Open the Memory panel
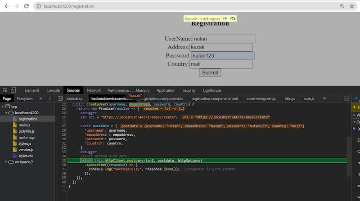Screen dimensions: 360x201 143,90
